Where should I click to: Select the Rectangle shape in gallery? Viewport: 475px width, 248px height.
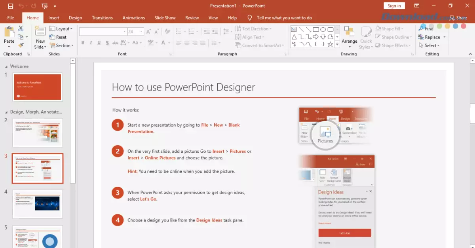(316, 29)
